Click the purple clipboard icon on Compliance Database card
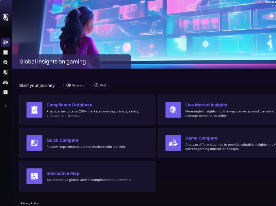 point(34,110)
